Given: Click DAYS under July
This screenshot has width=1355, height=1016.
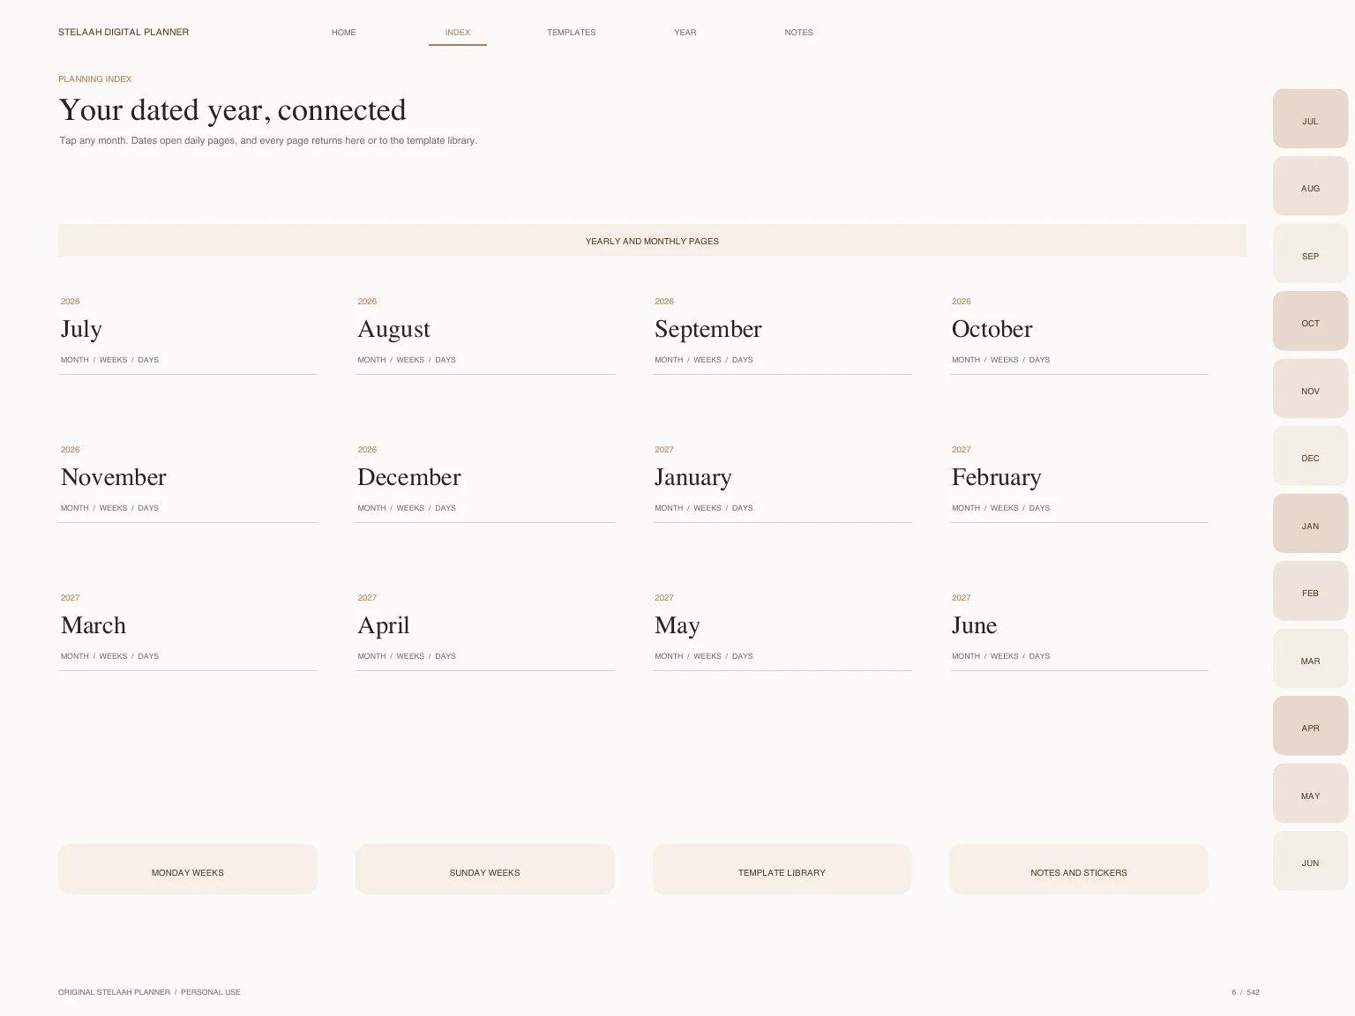Looking at the screenshot, I should pyautogui.click(x=148, y=360).
